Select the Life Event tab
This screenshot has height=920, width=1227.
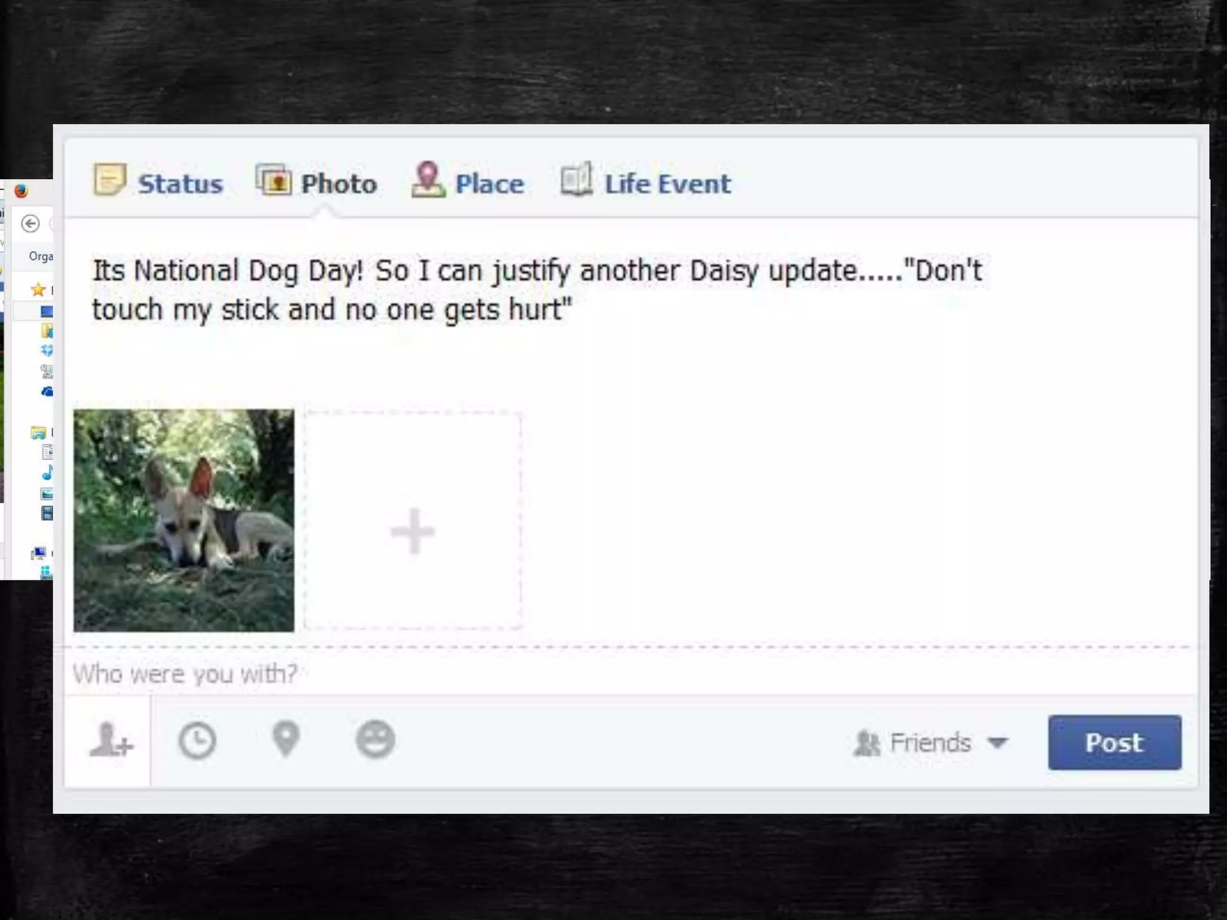tap(646, 180)
